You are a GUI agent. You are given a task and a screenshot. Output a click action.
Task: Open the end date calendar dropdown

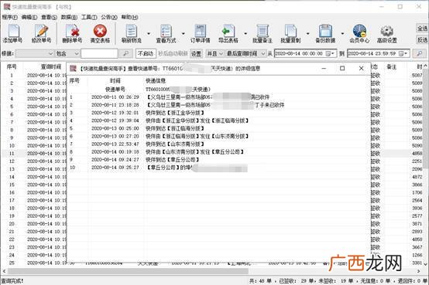tap(403, 53)
